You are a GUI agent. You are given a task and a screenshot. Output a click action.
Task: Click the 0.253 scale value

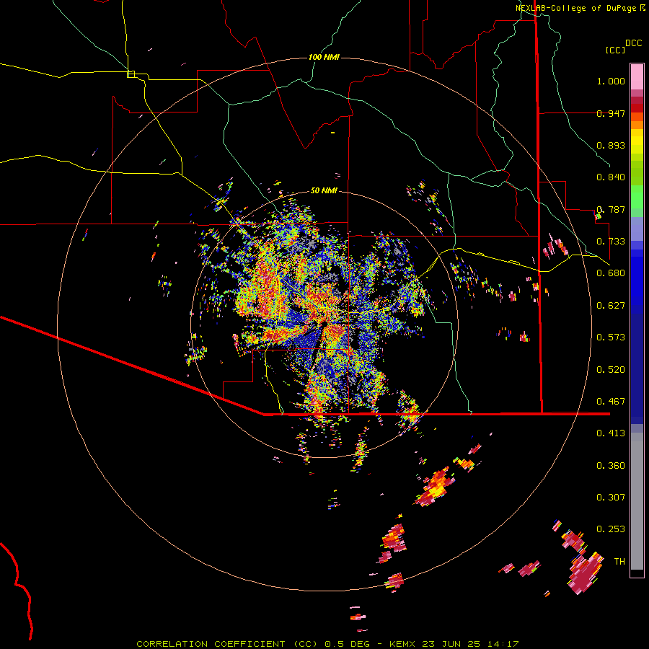tap(611, 529)
